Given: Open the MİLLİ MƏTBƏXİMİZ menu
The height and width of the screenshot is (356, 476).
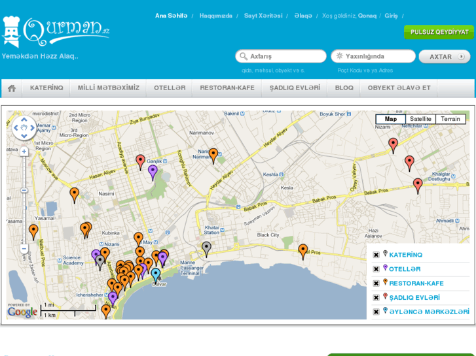Looking at the screenshot, I should (x=109, y=88).
